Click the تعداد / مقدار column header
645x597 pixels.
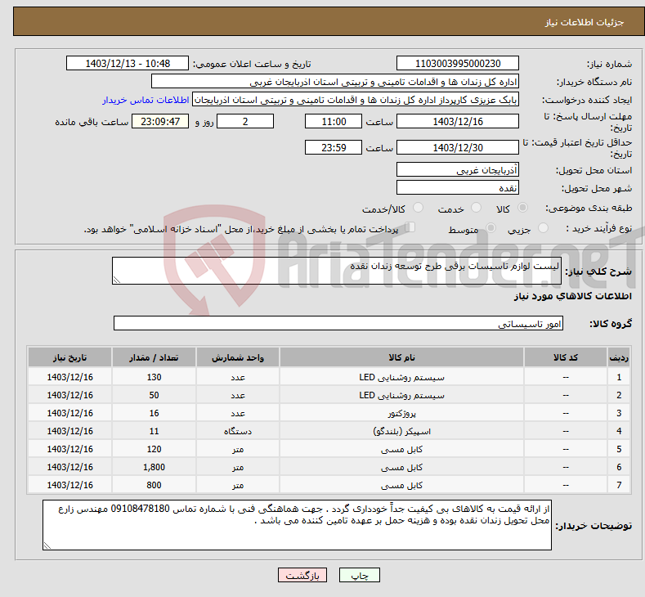point(154,357)
